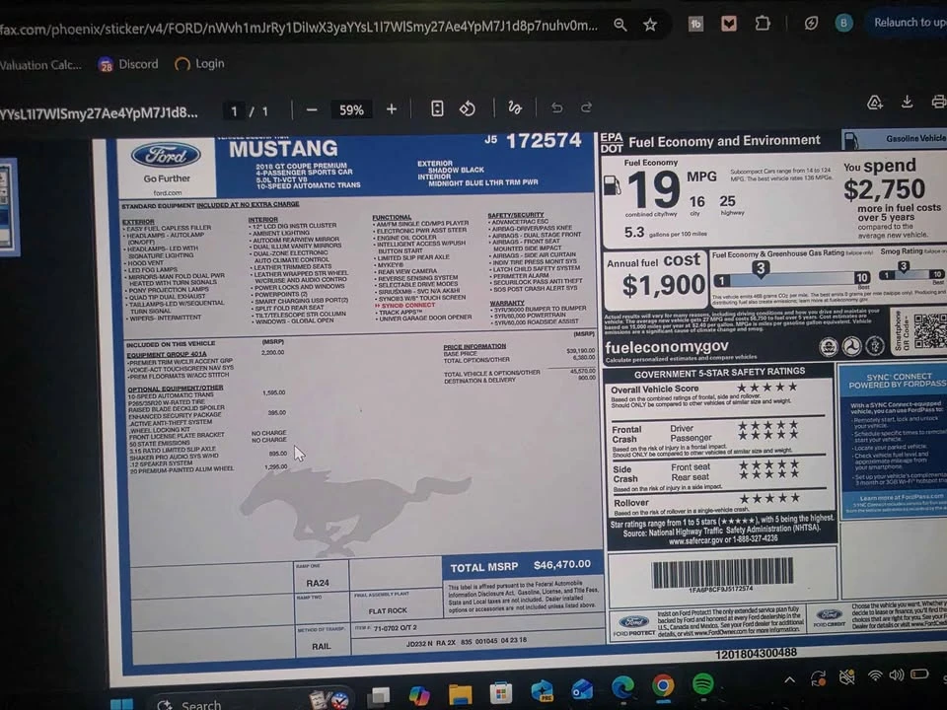Open the Chrome profile 'B' avatar
This screenshot has height=710, width=947.
pos(843,23)
